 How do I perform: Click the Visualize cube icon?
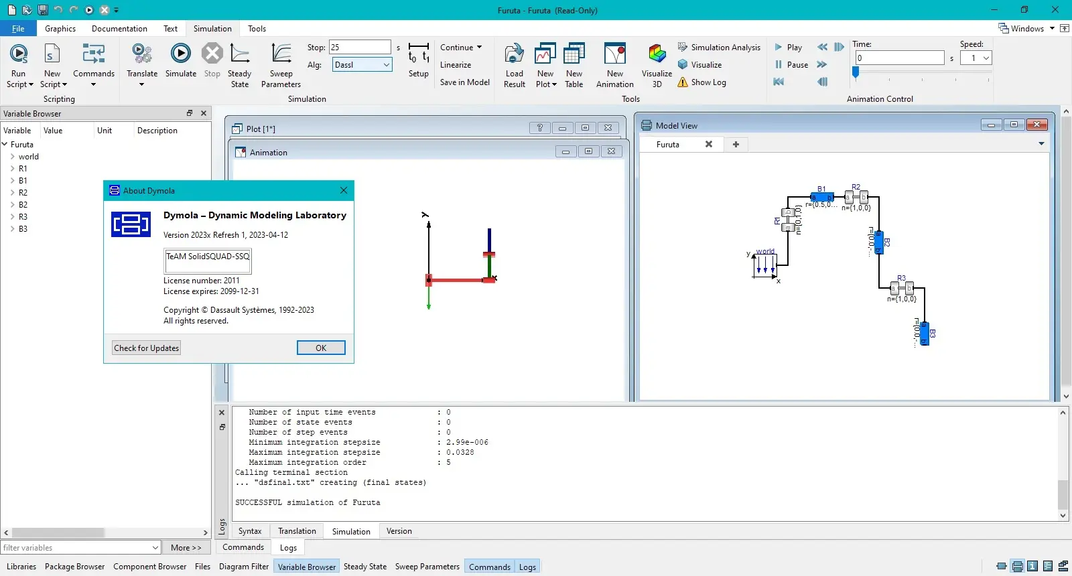tap(683, 65)
